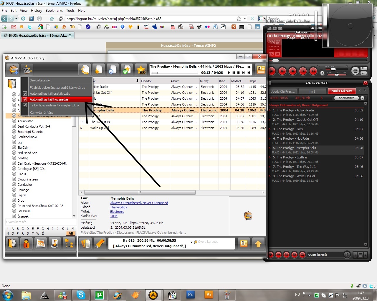The width and height of the screenshot is (377, 301).
Task: Toggle COPY FILE option in player display
Action: pyautogui.click(x=274, y=47)
